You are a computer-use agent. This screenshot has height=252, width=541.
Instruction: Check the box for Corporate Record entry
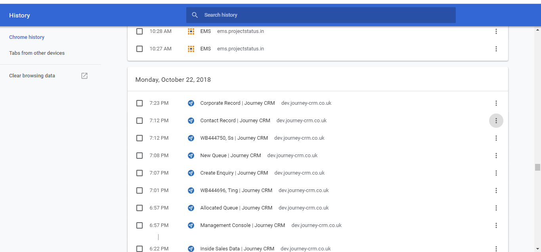tap(140, 103)
